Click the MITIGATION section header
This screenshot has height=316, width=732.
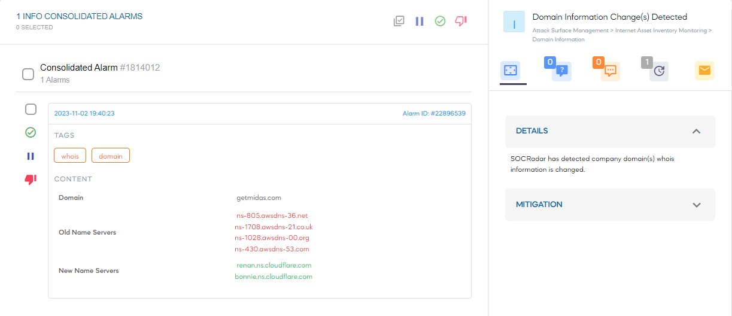(x=610, y=205)
